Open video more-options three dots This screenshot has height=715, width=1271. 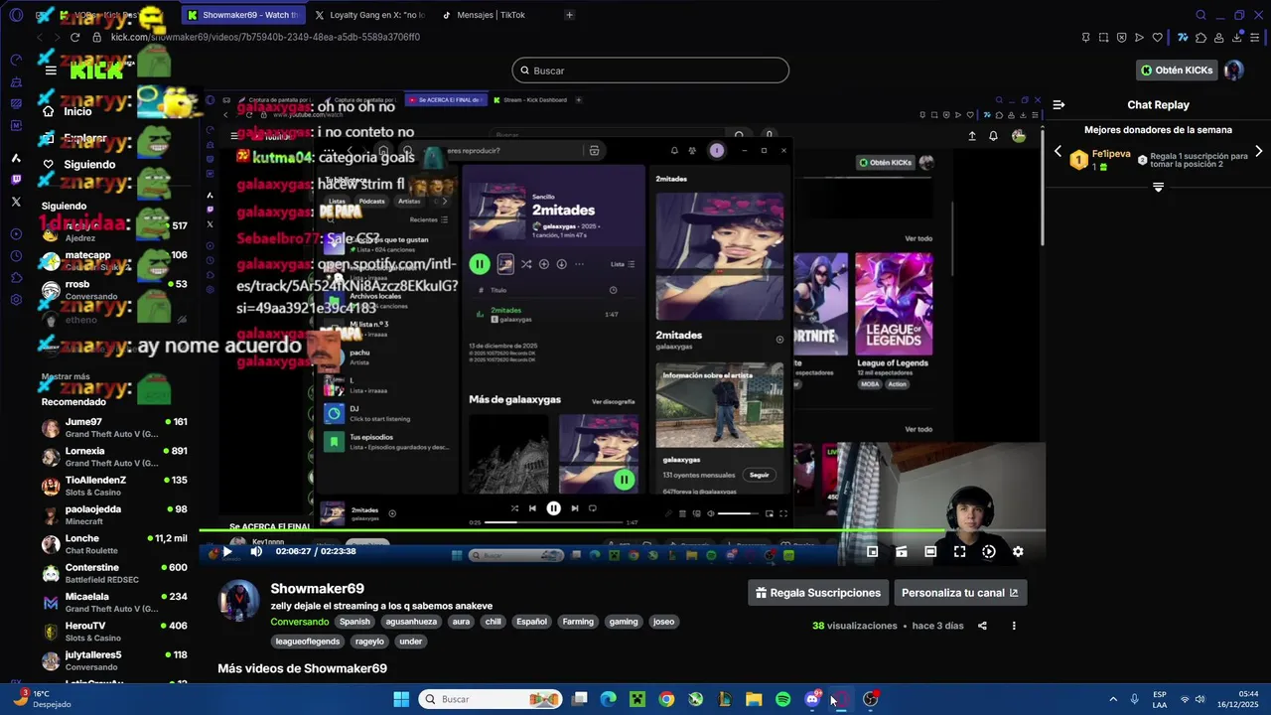pyautogui.click(x=1014, y=626)
